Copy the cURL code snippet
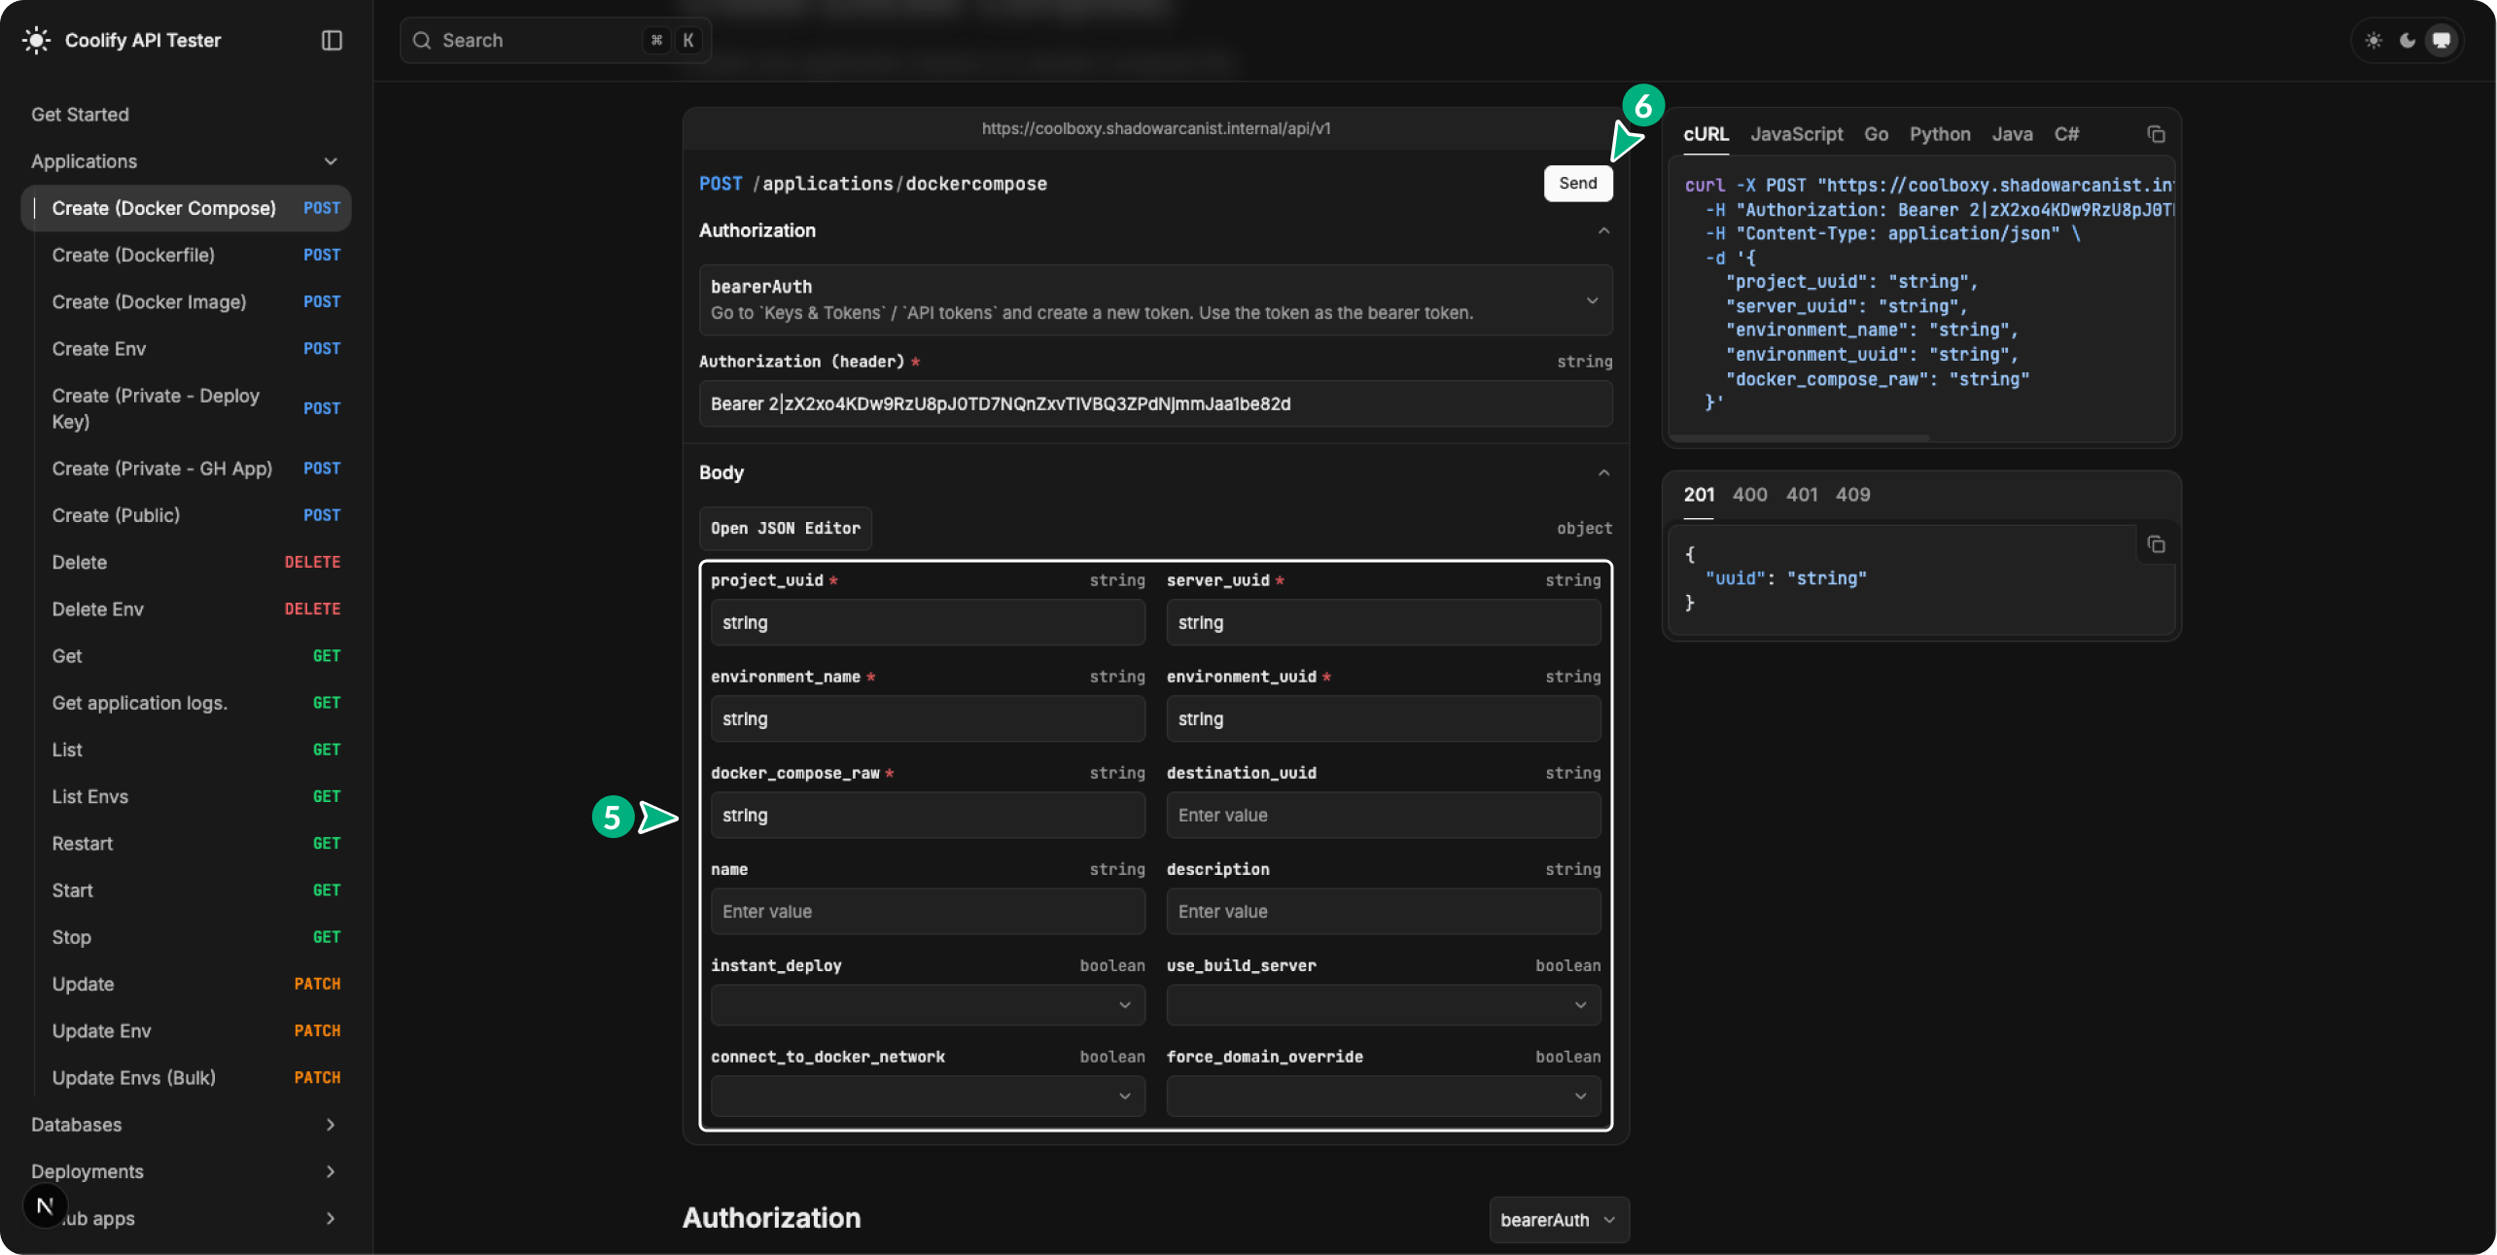This screenshot has width=2497, height=1255. (2156, 134)
